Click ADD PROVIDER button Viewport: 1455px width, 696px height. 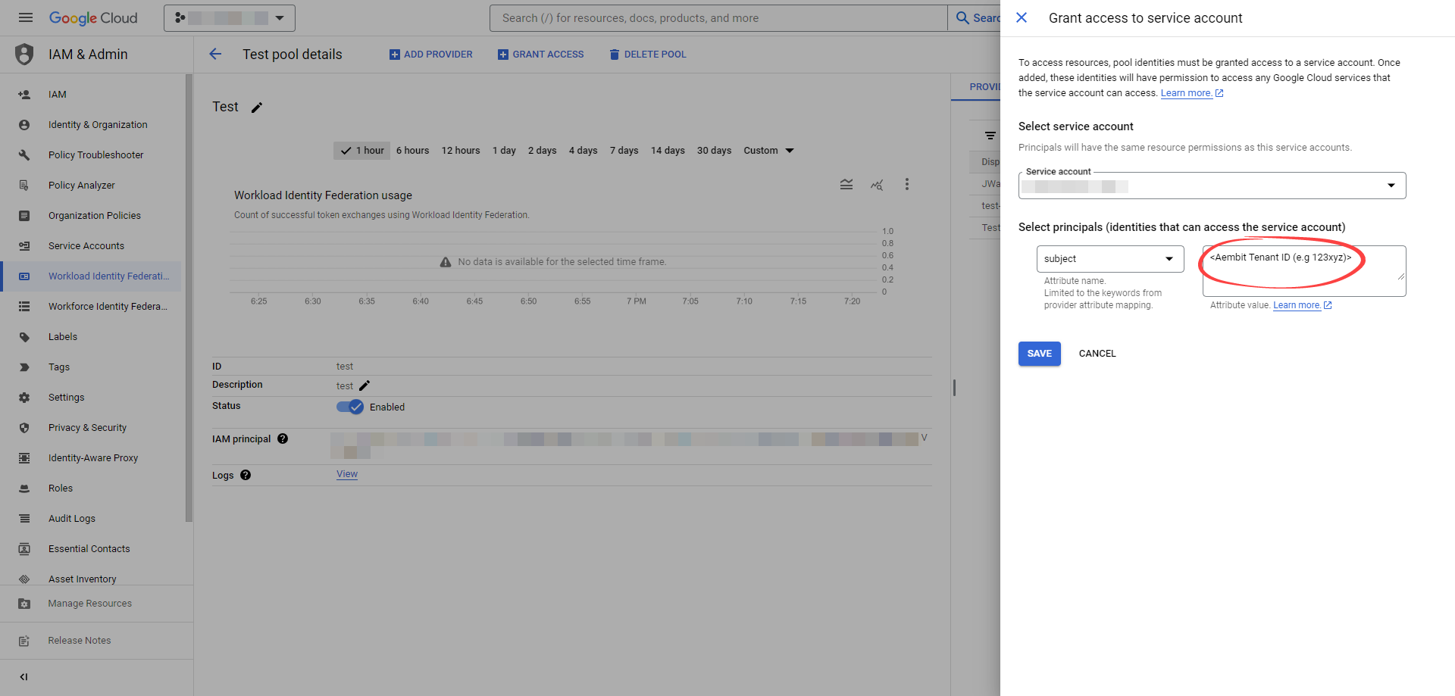click(430, 55)
